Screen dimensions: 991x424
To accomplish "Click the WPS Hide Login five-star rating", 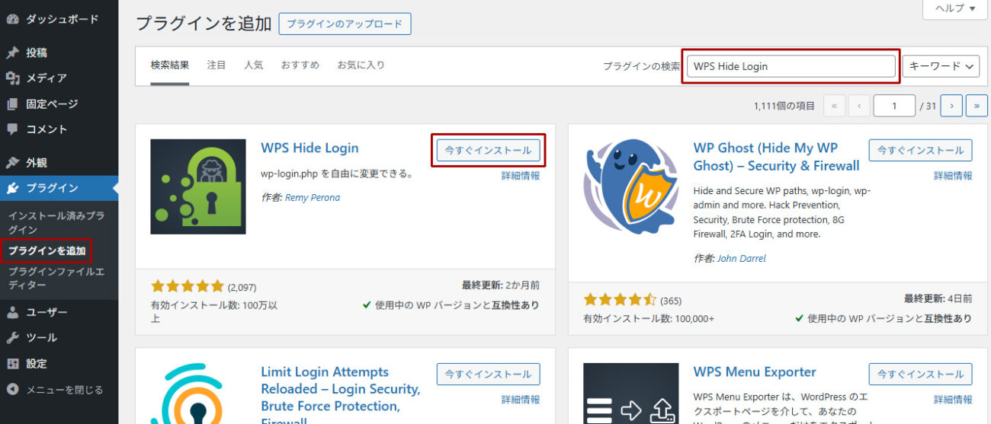I will tap(188, 286).
